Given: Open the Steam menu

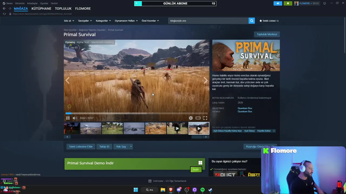Looking at the screenshot, I should coord(8,3).
